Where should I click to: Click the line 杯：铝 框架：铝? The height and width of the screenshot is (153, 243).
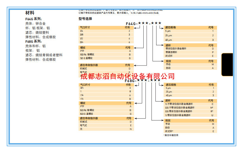(x=37, y=28)
